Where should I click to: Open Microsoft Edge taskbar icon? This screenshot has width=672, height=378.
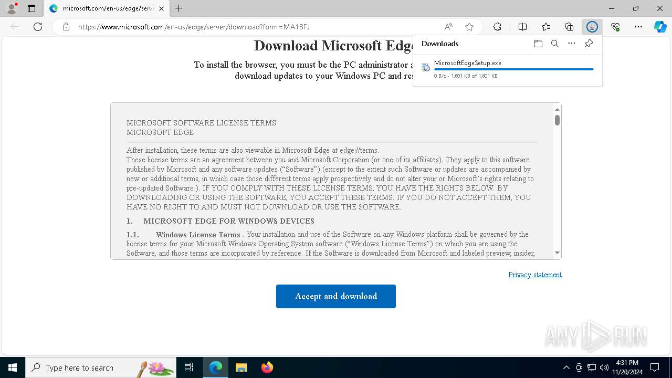pyautogui.click(x=216, y=367)
